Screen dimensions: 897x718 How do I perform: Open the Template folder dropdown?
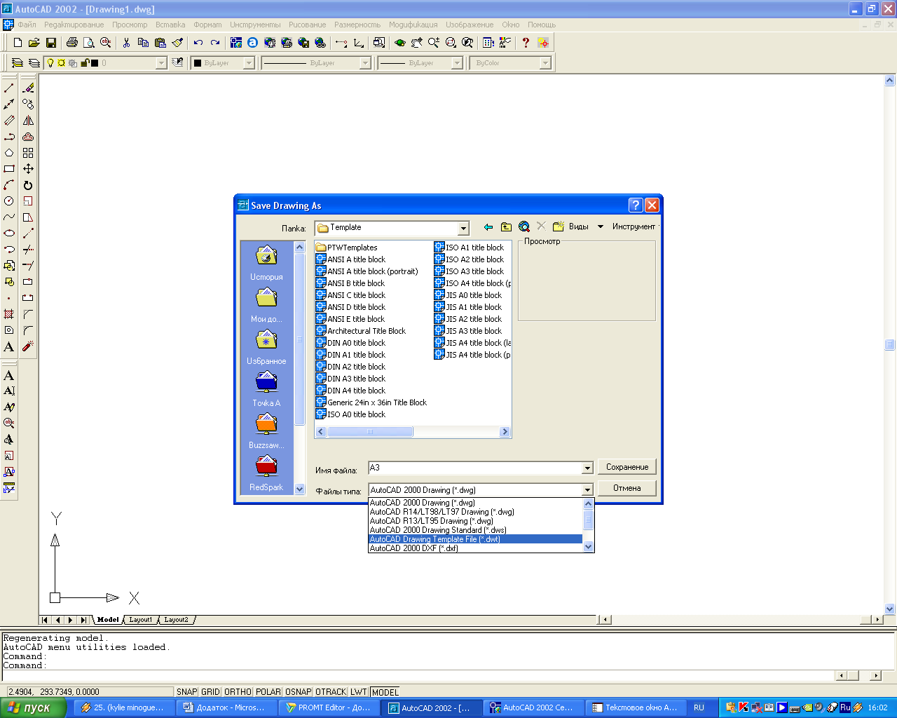[463, 228]
